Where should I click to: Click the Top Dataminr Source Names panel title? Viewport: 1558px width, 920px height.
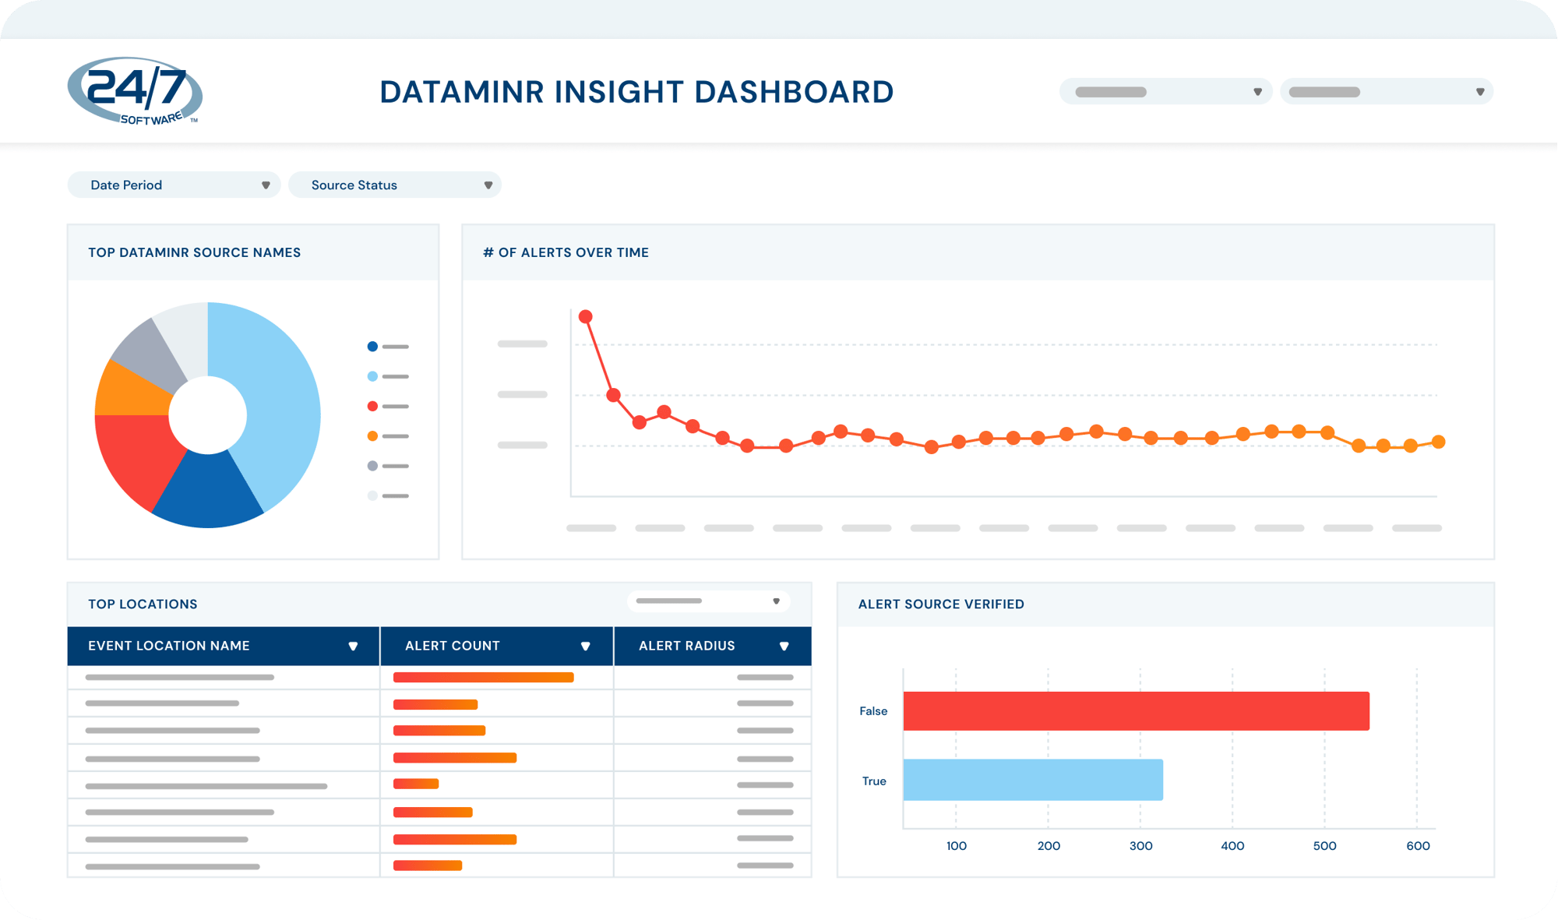click(194, 252)
